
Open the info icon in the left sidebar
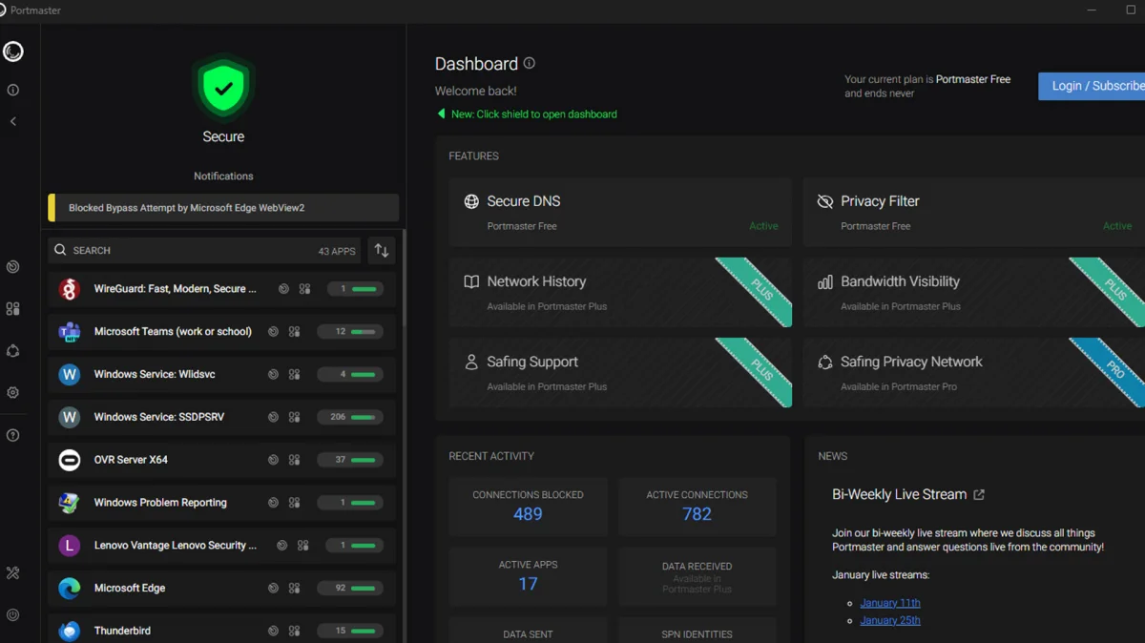click(13, 90)
